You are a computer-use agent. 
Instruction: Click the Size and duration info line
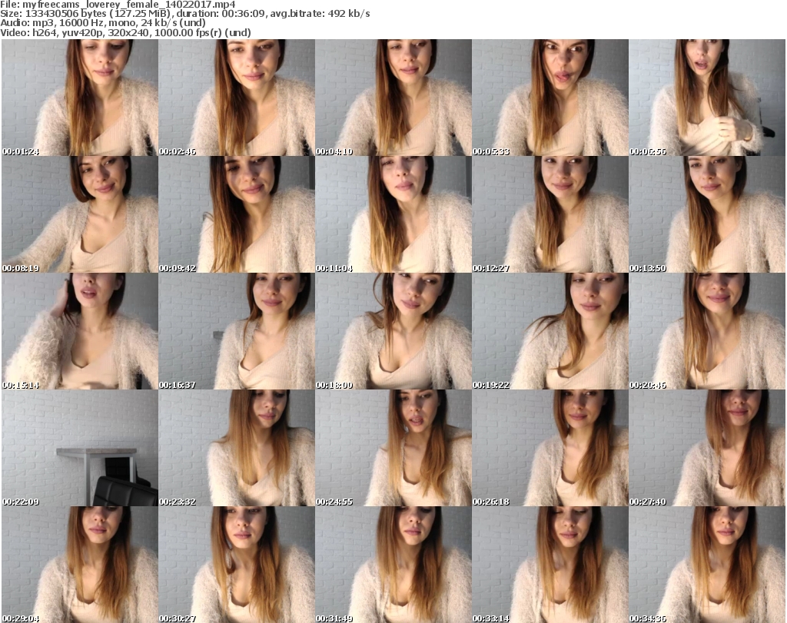185,14
